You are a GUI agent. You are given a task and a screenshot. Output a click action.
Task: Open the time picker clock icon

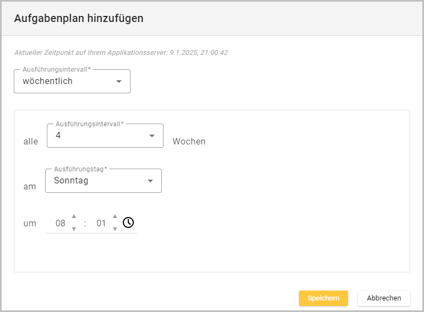[x=128, y=222]
